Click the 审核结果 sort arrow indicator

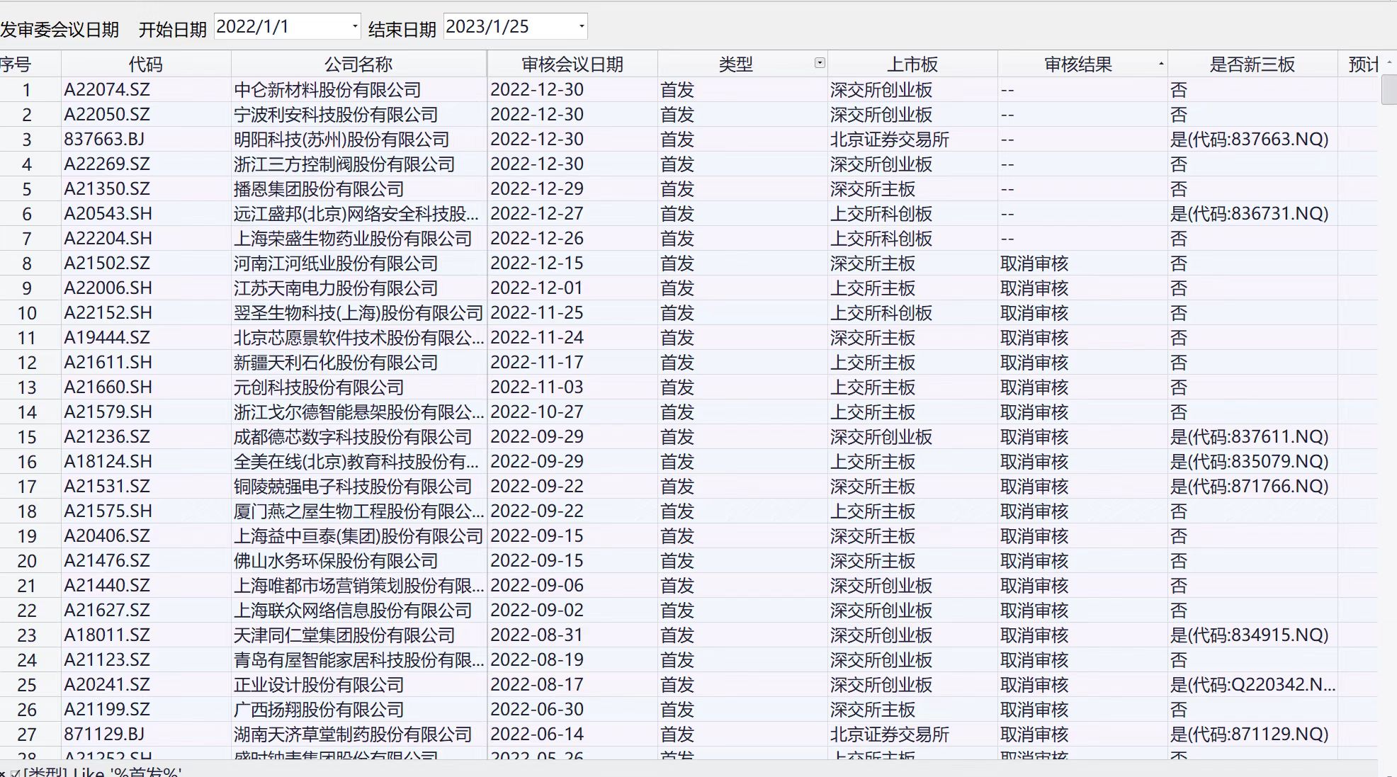click(1160, 64)
